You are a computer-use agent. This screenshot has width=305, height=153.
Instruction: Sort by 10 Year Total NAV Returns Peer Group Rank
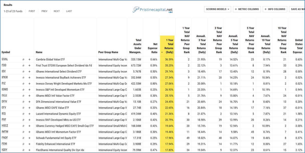tap(282, 40)
